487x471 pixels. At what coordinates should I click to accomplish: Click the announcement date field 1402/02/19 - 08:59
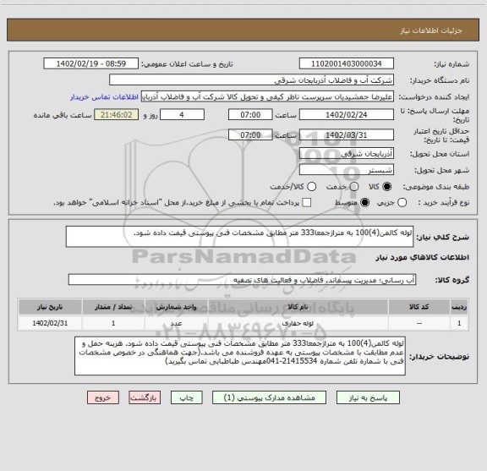click(x=91, y=63)
